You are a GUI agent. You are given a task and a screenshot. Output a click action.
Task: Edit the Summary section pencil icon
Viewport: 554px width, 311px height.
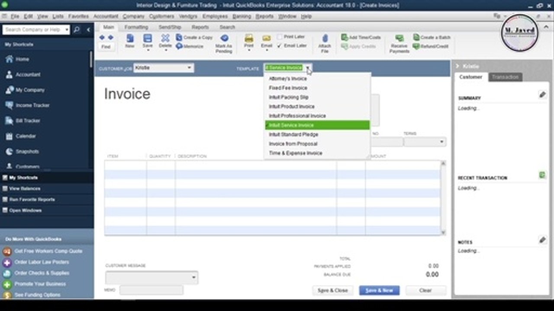tap(542, 95)
